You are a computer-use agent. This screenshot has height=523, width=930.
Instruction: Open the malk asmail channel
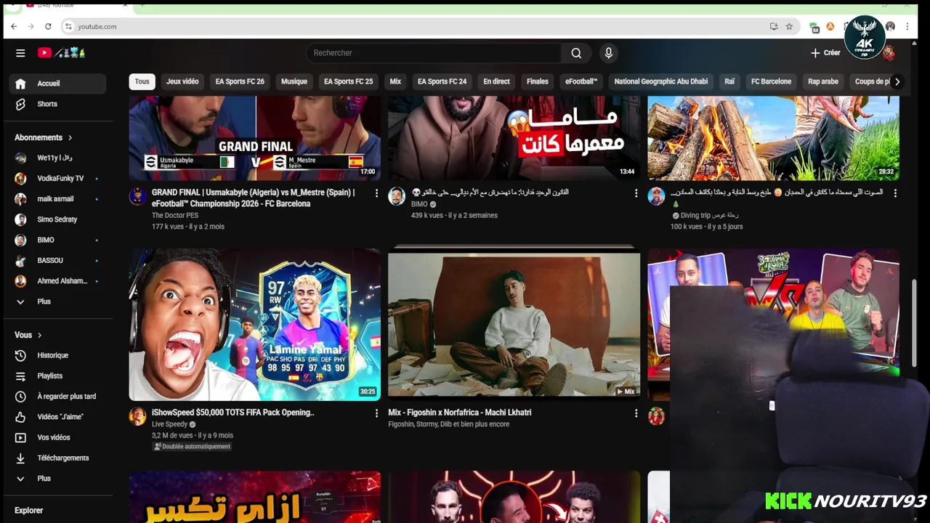[57, 199]
